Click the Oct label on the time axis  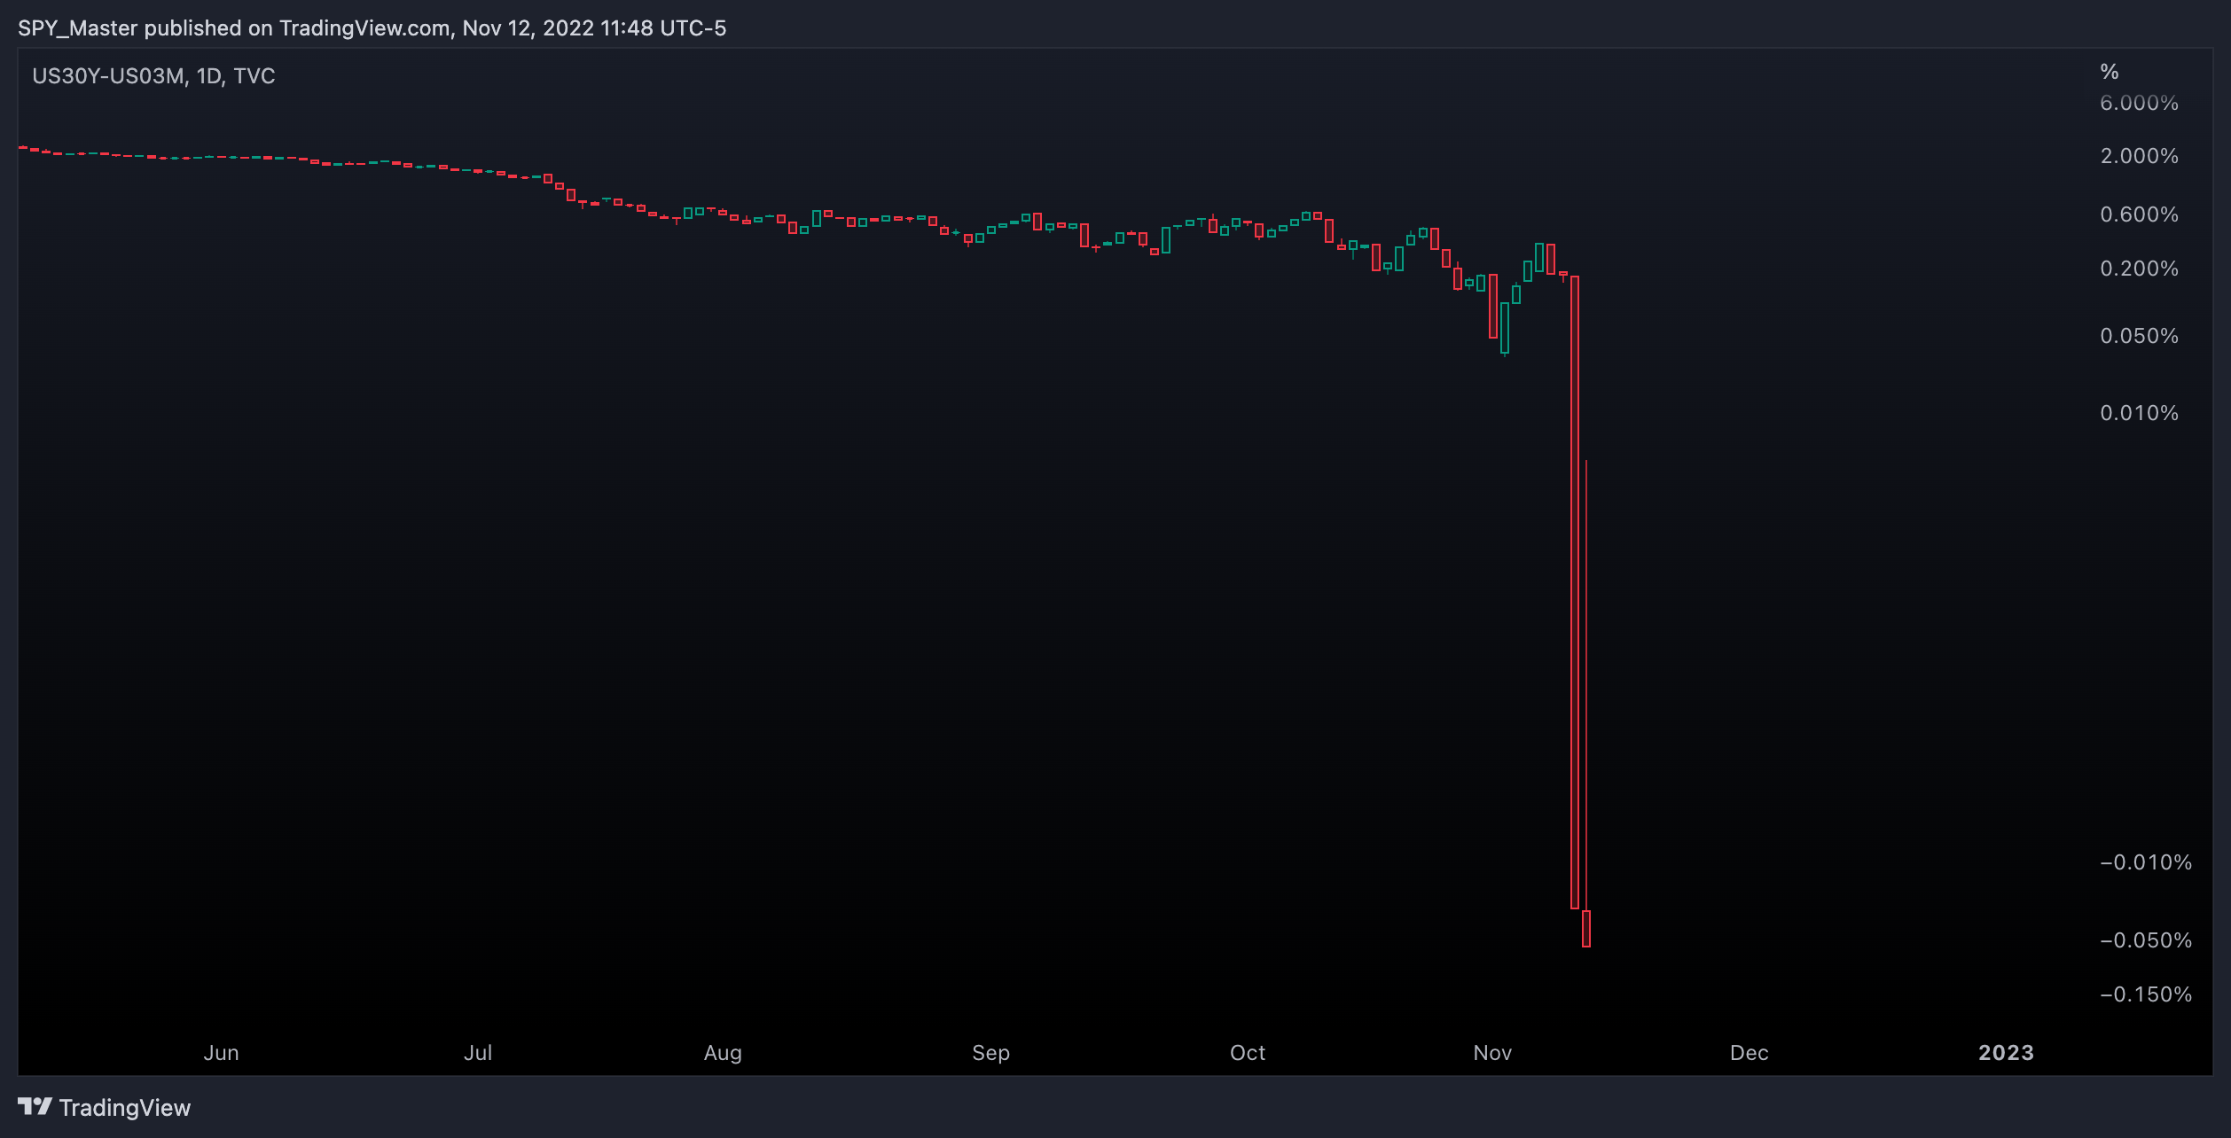pos(1248,1053)
